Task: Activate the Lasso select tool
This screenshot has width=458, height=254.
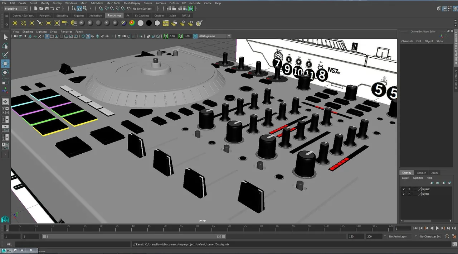Action: coord(5,46)
